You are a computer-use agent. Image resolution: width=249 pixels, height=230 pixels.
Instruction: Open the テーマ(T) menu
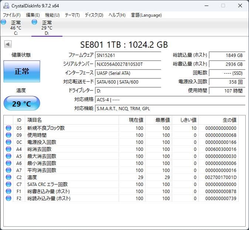pyautogui.click(x=72, y=15)
